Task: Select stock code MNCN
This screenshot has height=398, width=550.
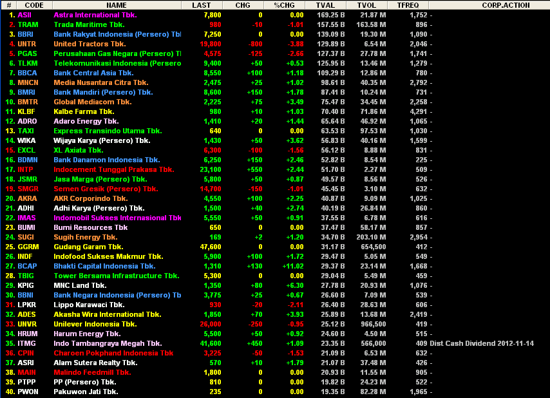Action: [x=28, y=83]
